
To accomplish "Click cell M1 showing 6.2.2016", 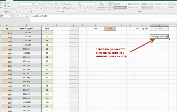I will coord(159,28).
